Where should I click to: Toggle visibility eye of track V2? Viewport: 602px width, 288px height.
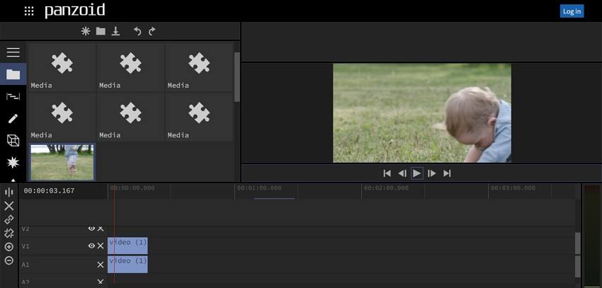pyautogui.click(x=91, y=228)
